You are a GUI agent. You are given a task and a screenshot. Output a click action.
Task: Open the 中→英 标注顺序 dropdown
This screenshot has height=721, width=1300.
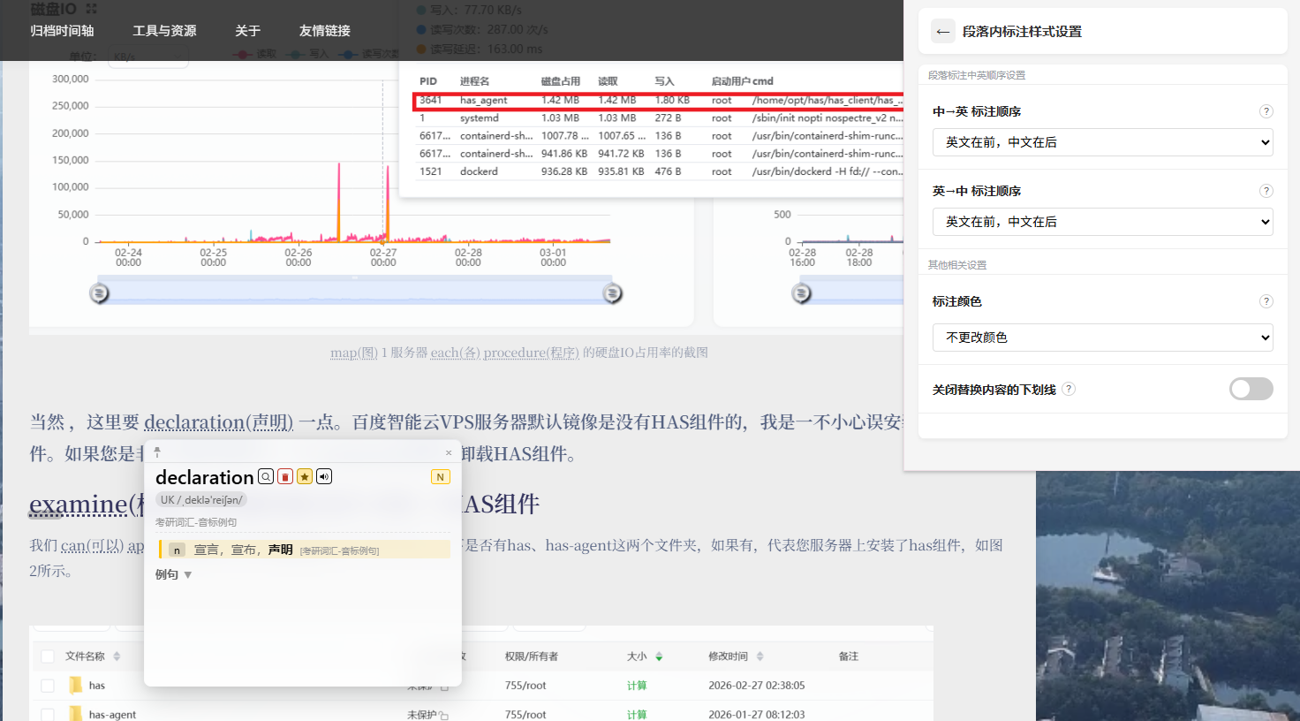pos(1102,142)
